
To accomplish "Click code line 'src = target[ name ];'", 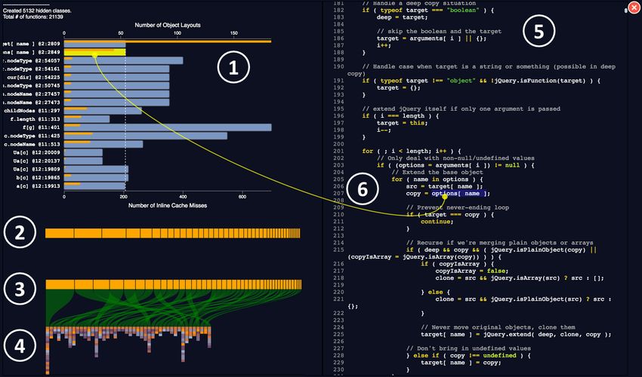I will [443, 186].
